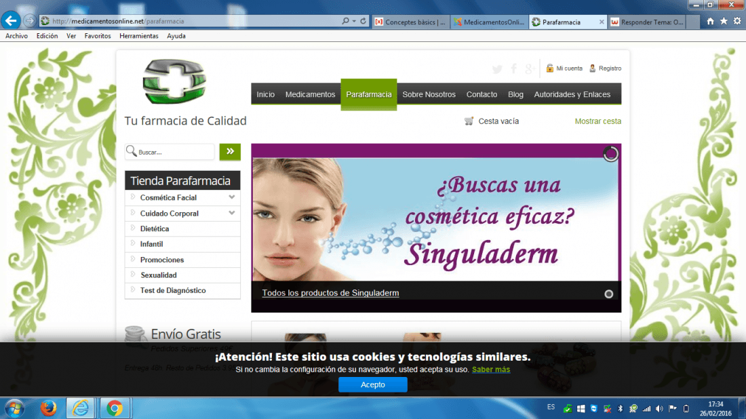
Task: Close the Parafarmacia tab
Action: point(602,22)
